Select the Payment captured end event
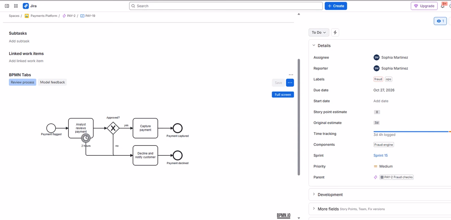 178,128
